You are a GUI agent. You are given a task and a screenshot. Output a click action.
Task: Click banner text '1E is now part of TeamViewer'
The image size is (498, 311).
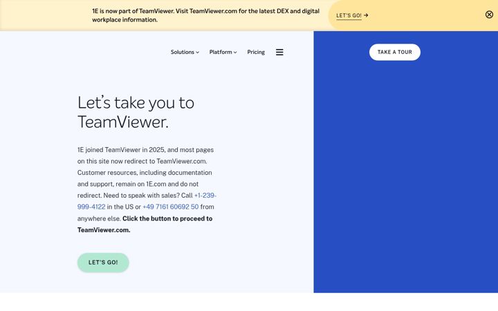133,11
